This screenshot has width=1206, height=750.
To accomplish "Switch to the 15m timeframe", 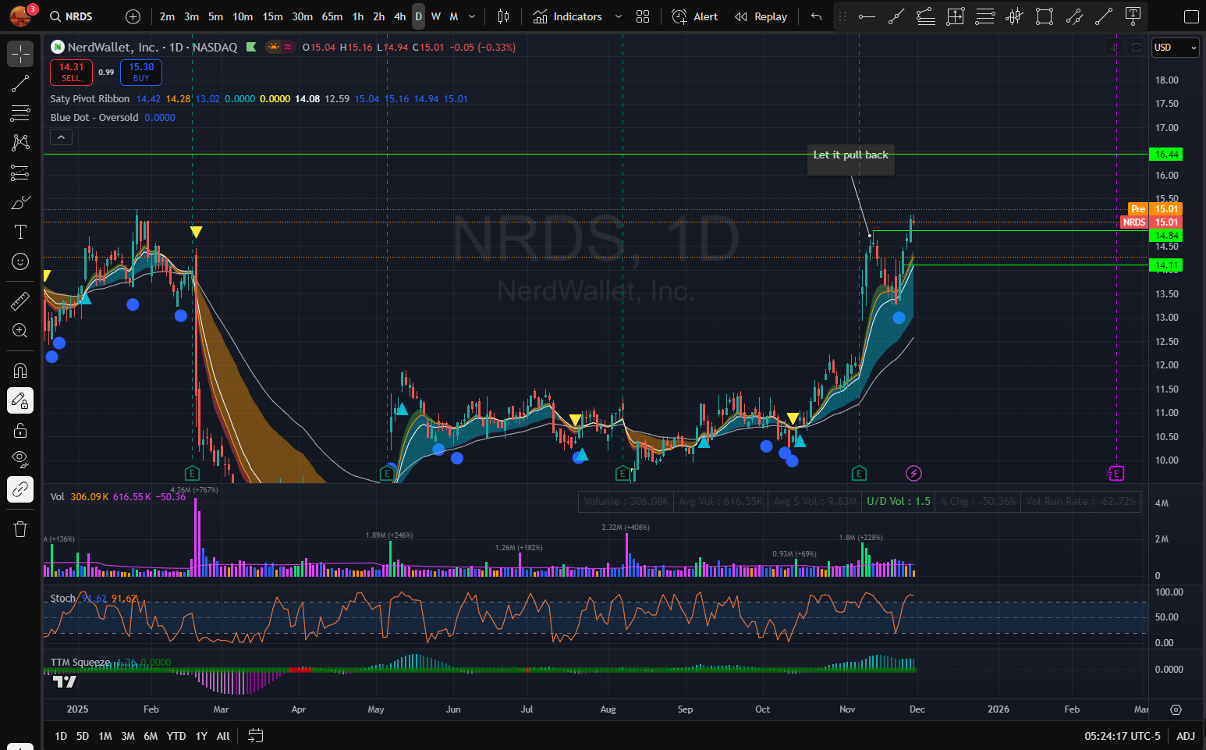I will 272,16.
